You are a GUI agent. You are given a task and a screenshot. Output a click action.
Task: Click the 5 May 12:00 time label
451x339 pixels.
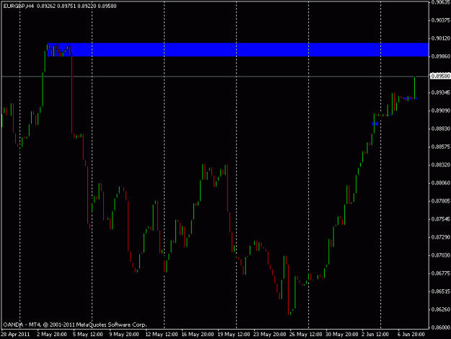88,335
